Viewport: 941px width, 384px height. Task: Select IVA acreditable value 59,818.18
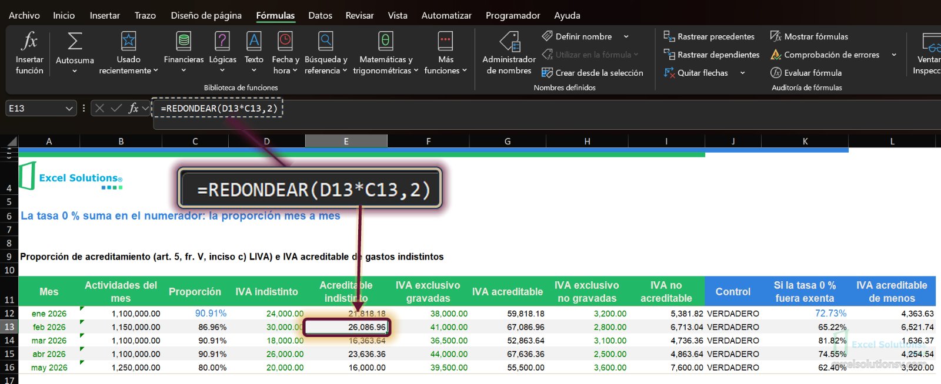pos(508,314)
